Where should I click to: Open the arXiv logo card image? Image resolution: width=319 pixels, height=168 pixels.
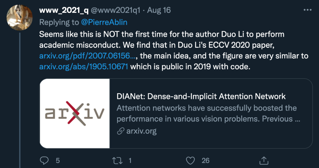tap(75, 113)
